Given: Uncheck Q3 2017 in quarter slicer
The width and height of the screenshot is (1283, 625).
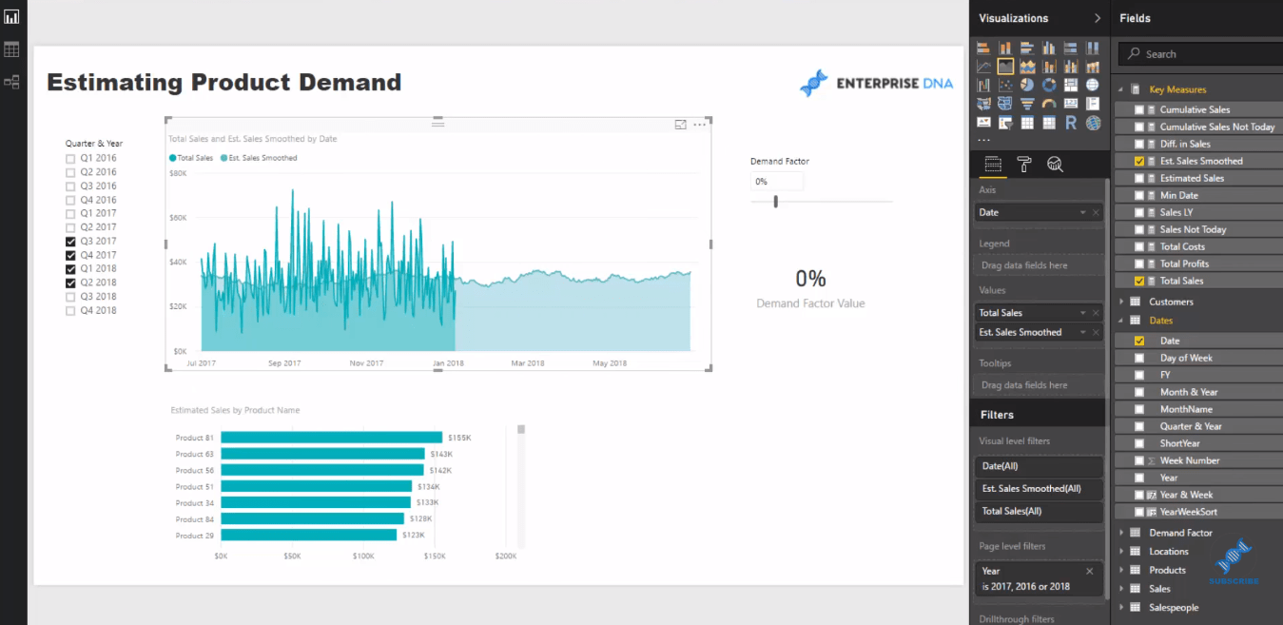Looking at the screenshot, I should 70,242.
